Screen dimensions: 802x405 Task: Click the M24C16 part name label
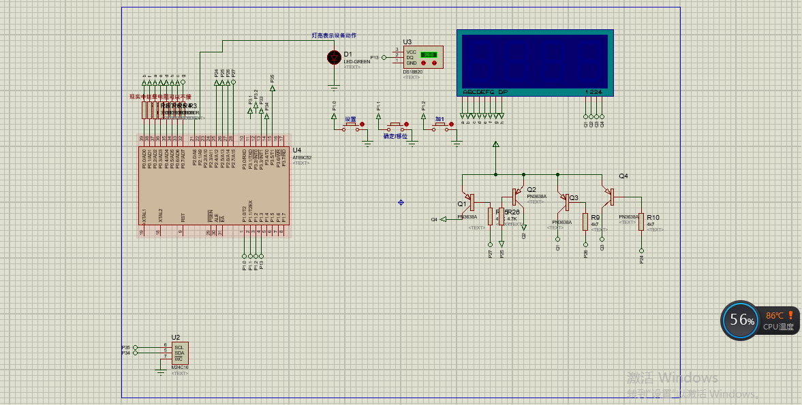(180, 368)
